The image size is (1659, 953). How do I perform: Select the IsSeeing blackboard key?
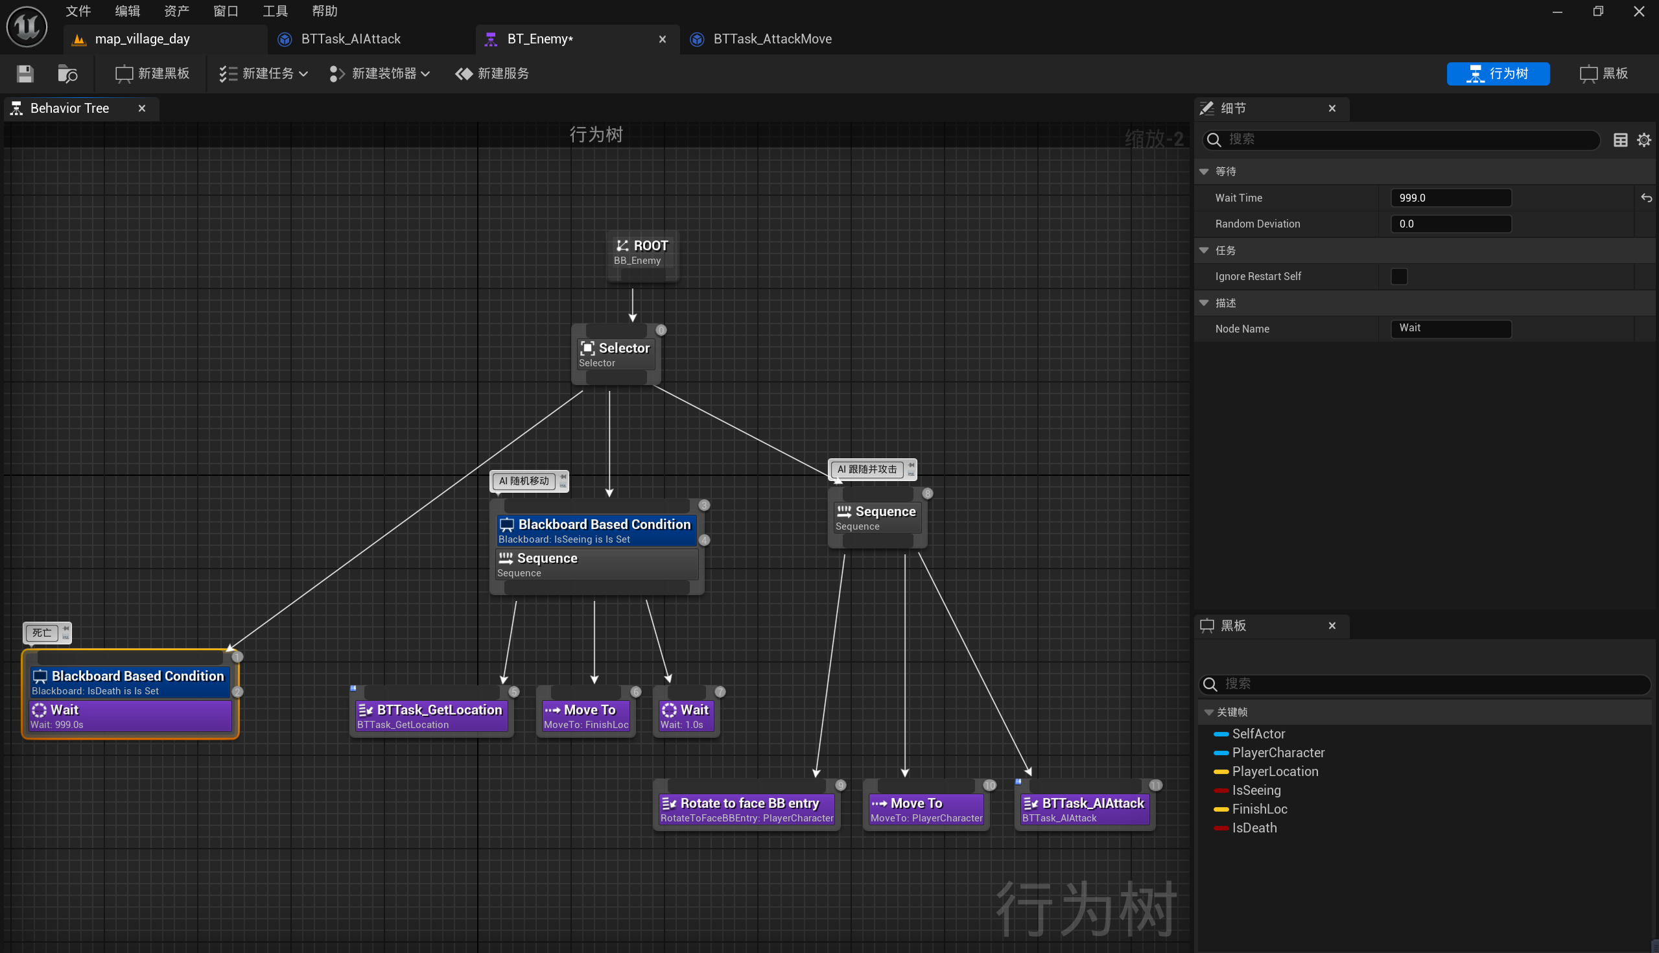[1256, 790]
